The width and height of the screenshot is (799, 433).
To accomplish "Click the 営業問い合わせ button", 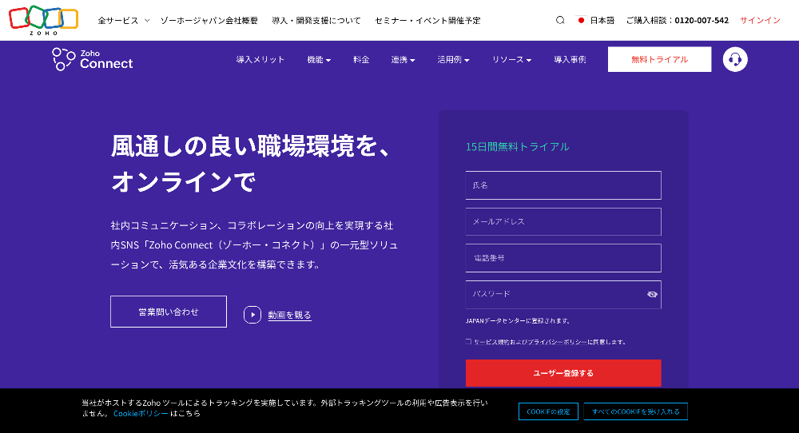I will pyautogui.click(x=169, y=312).
